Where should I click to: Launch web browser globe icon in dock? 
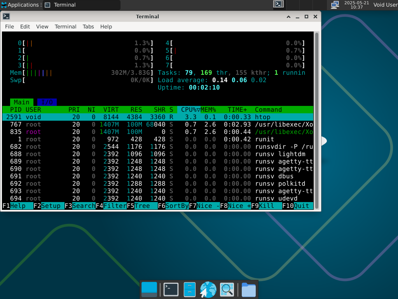point(208,290)
